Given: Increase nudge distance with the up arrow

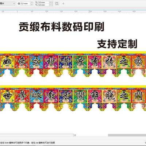Looking at the screenshot, I should pos(32,3).
